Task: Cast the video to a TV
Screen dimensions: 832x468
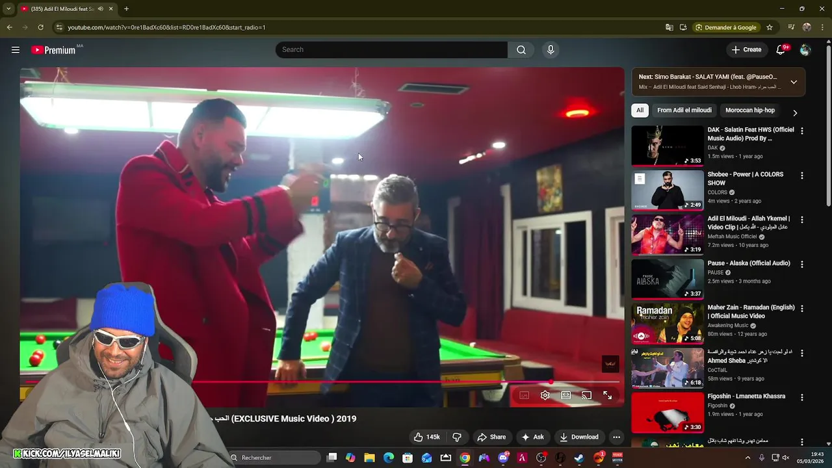Action: (587, 395)
